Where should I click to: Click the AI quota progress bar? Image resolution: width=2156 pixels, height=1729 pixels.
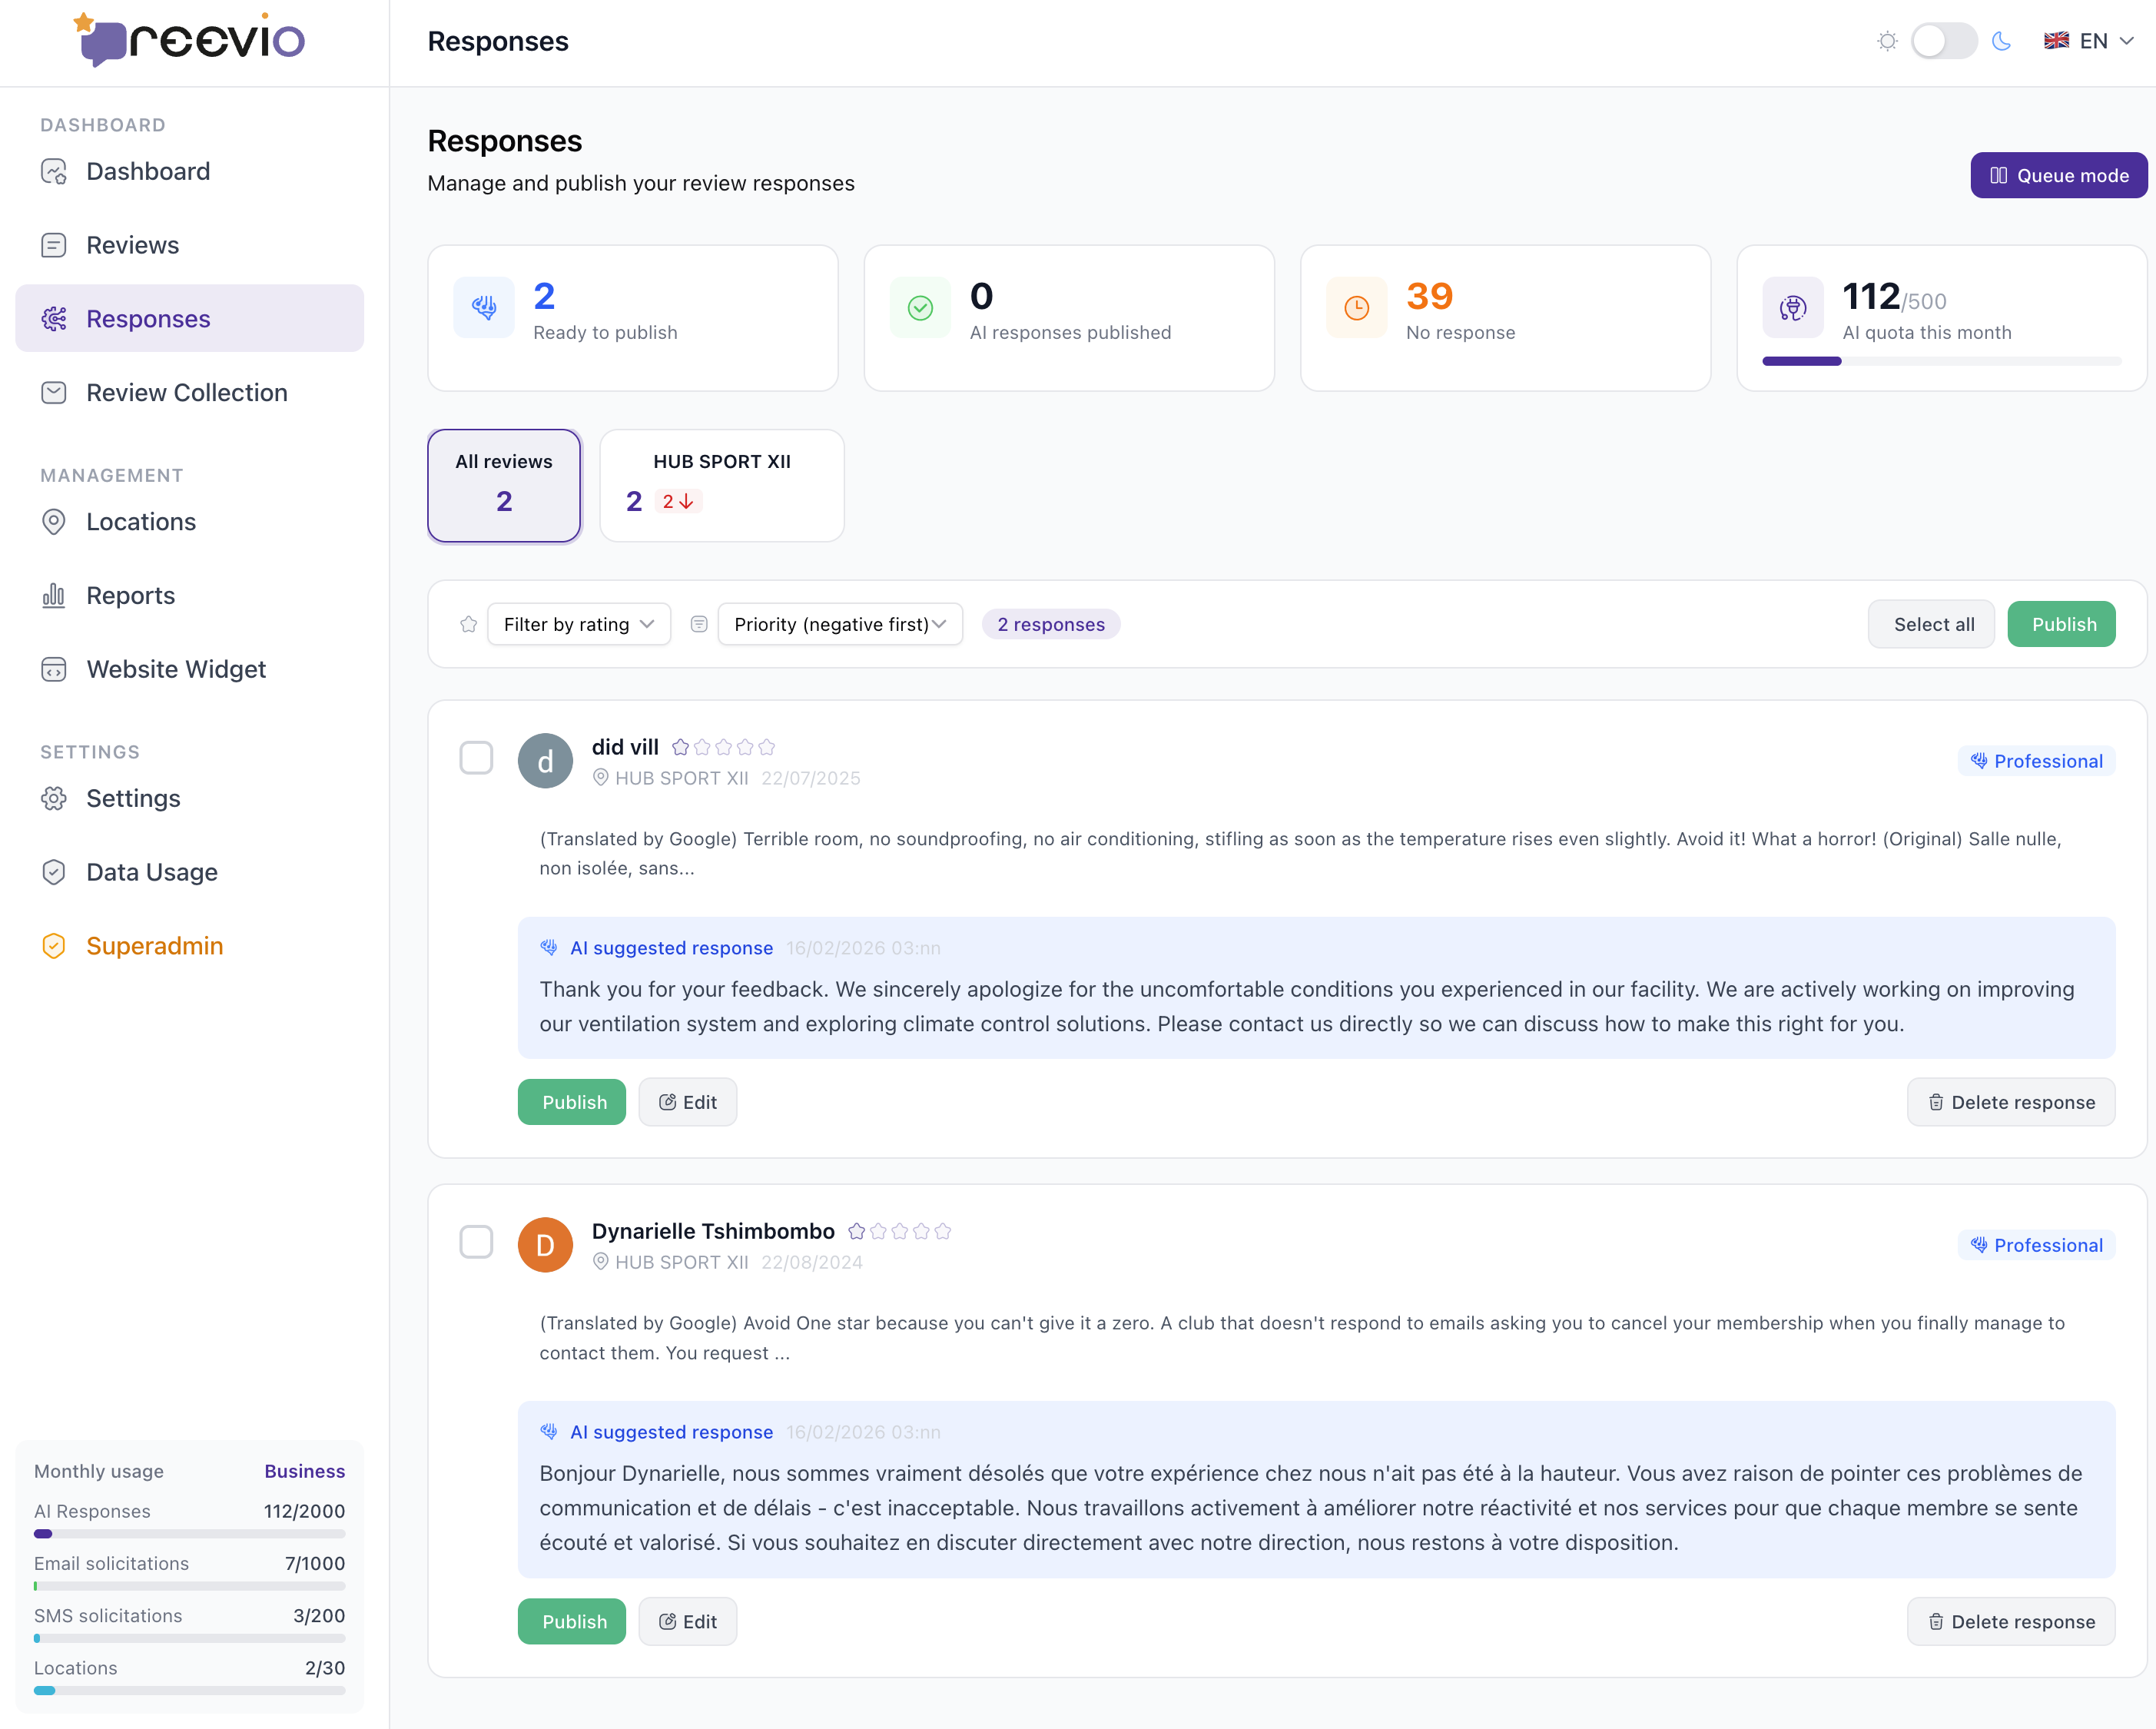pos(1941,361)
